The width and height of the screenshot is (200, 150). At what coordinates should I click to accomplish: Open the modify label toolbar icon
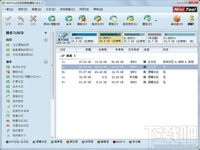pyautogui.click(x=130, y=19)
